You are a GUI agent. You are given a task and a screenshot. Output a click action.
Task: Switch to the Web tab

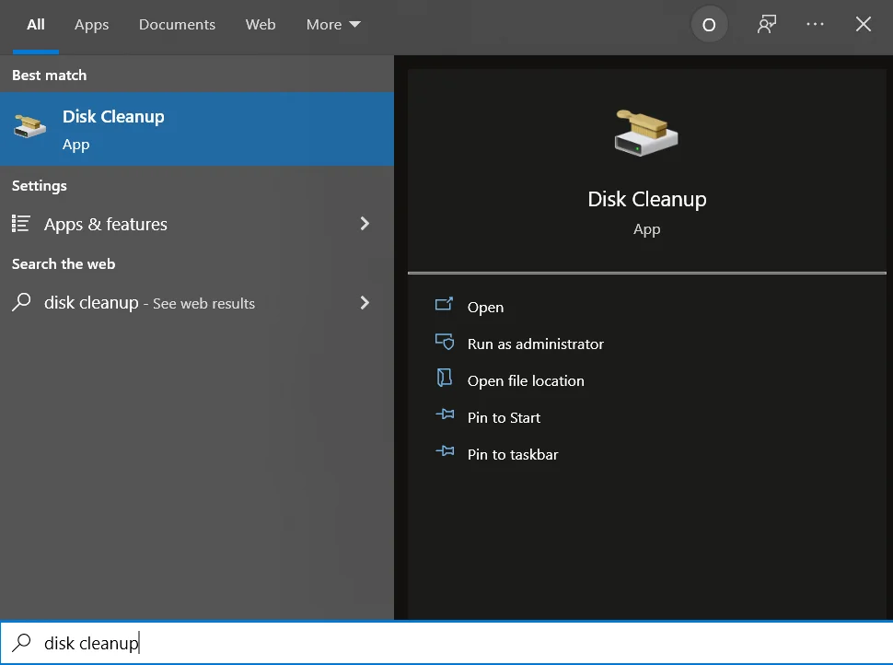[x=261, y=25]
